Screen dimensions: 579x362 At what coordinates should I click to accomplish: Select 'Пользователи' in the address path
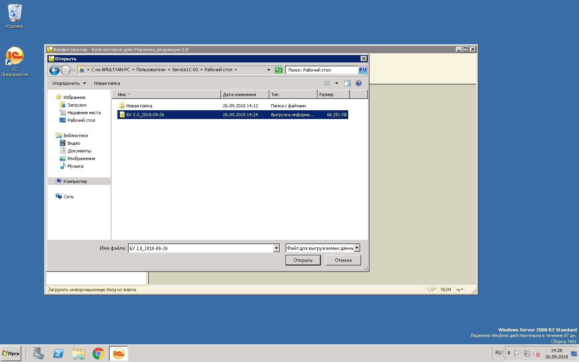[151, 70]
